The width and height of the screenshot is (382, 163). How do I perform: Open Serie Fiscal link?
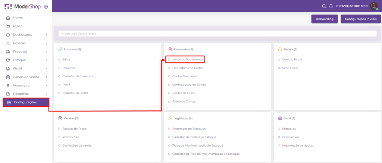[x=290, y=68]
